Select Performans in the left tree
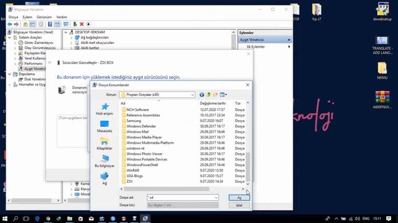This screenshot has width=398, height=223. 33,64
